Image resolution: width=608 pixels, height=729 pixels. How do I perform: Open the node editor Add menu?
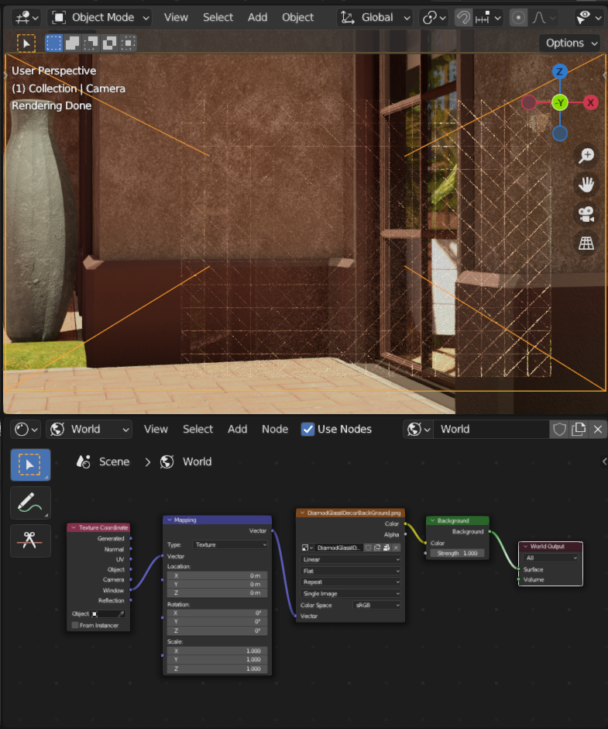point(237,429)
